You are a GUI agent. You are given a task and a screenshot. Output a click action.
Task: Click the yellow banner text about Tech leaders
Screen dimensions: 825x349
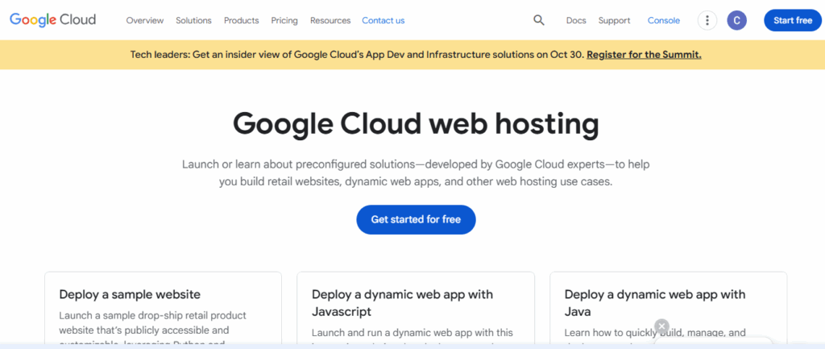click(357, 54)
